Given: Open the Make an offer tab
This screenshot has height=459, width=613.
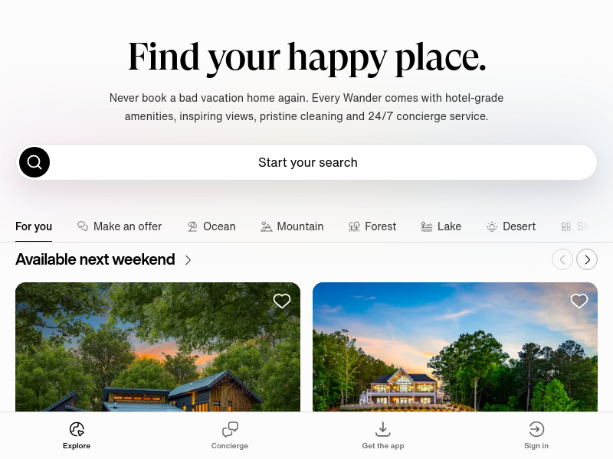Looking at the screenshot, I should coord(120,226).
